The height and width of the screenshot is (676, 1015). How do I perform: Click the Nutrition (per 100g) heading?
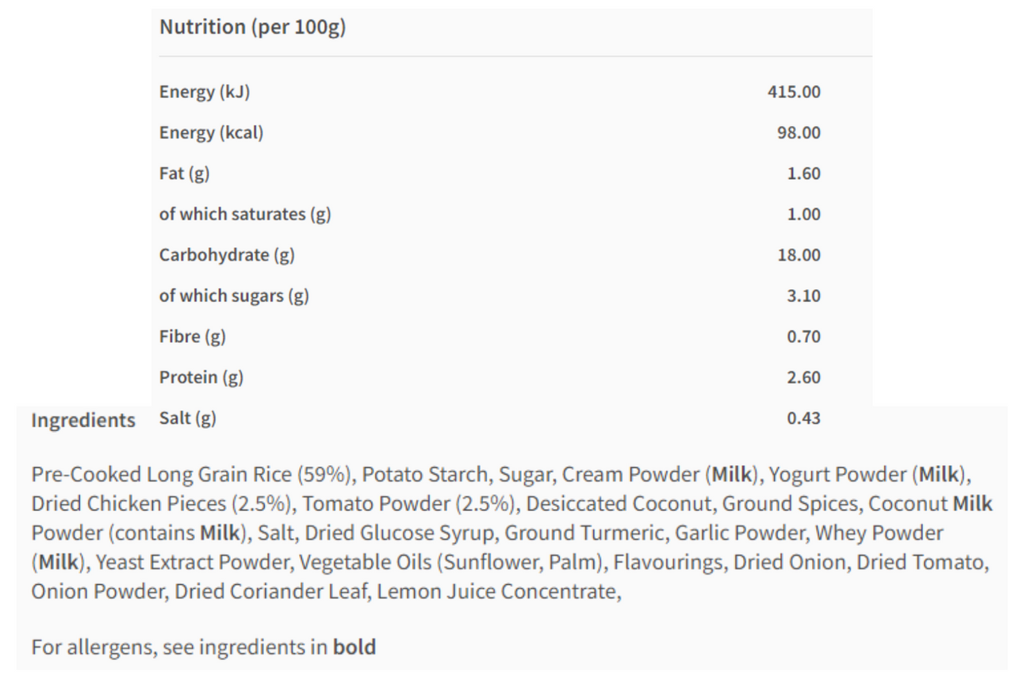253,28
